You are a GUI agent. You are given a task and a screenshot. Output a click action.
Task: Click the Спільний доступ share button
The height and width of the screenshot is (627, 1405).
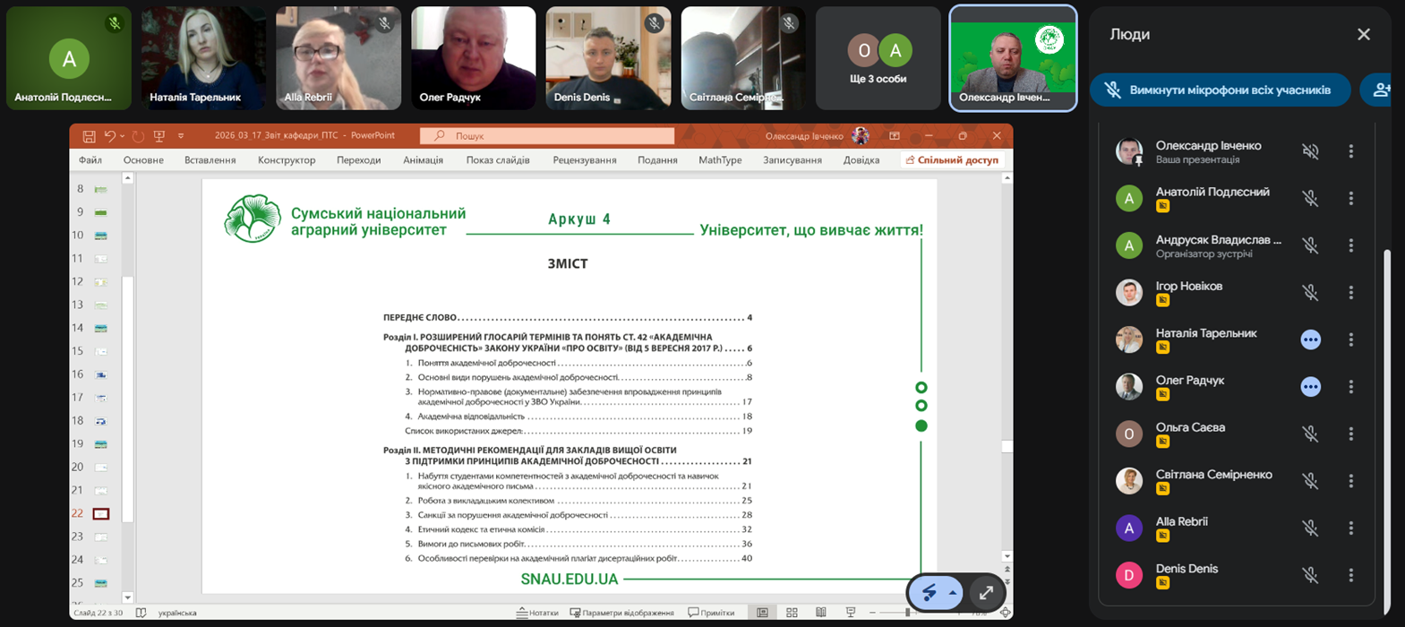click(952, 160)
